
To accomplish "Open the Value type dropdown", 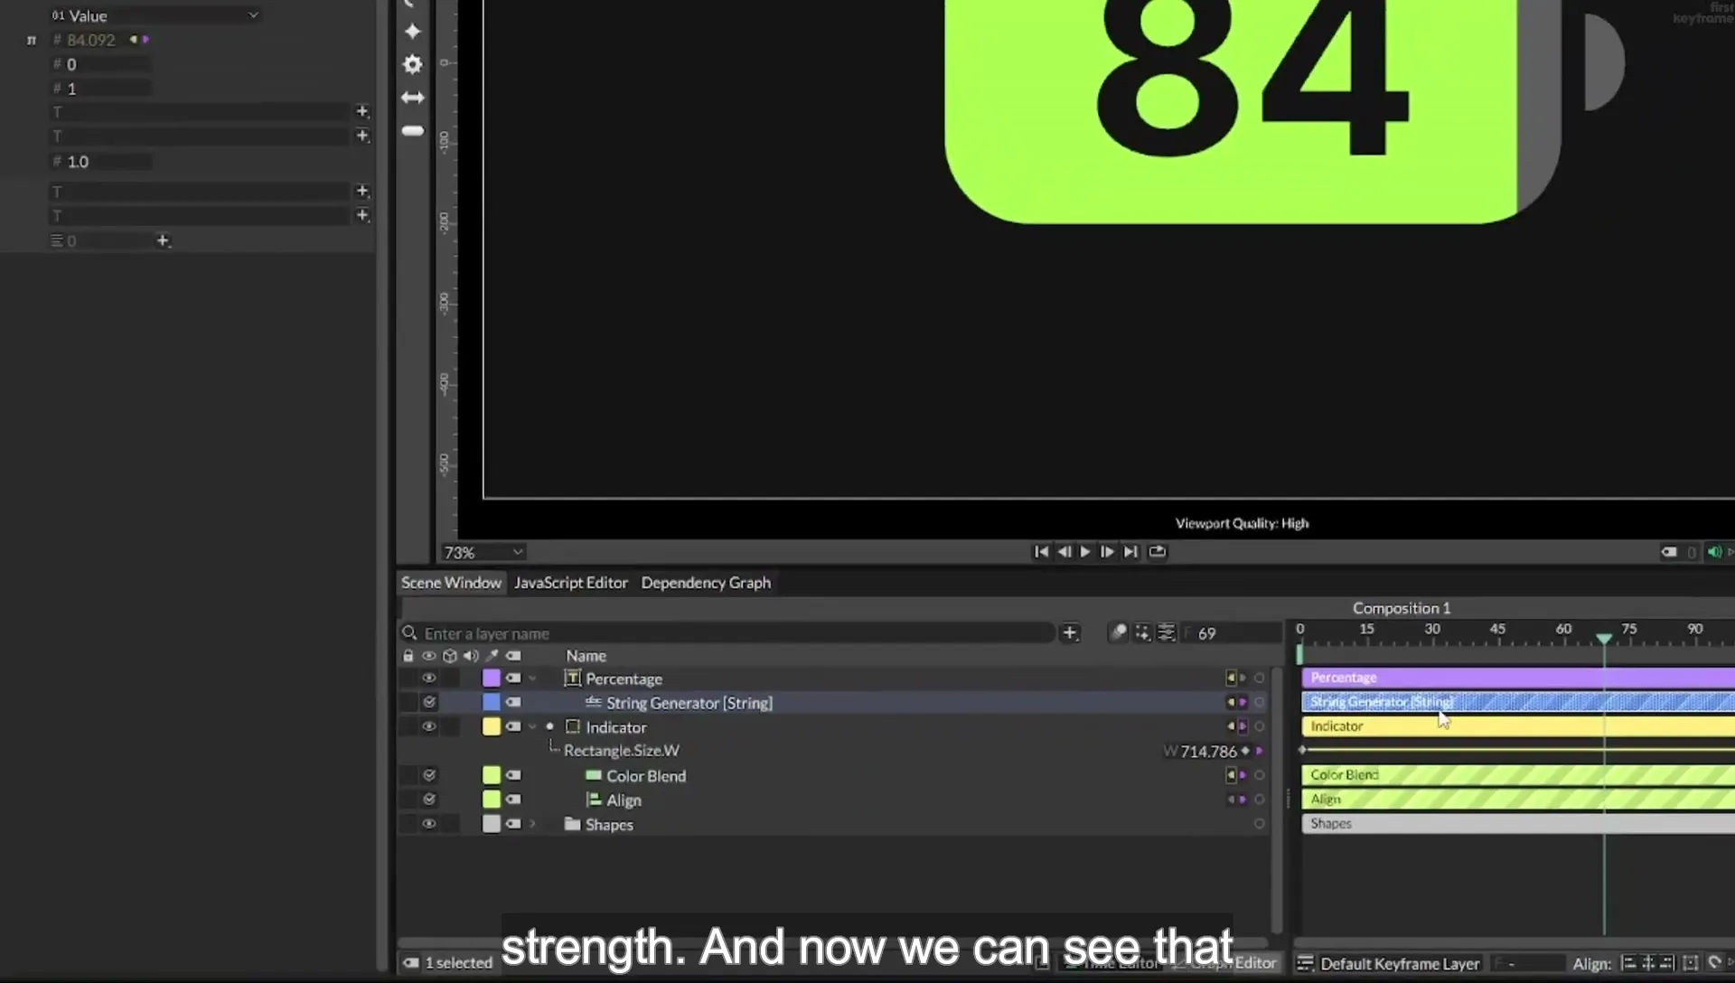I will [x=155, y=15].
